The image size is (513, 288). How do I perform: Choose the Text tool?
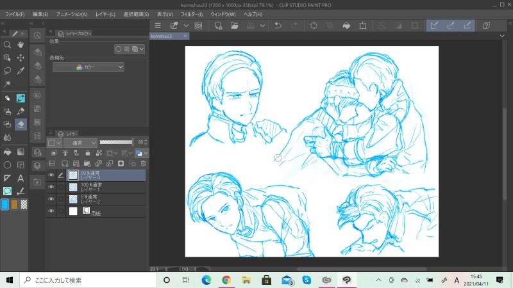coord(21,178)
